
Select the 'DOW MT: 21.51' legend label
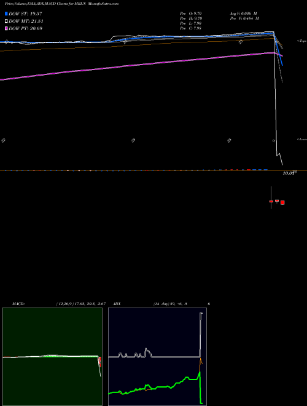26,21
